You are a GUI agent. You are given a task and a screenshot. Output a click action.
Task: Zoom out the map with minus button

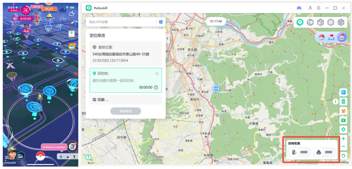point(343,147)
